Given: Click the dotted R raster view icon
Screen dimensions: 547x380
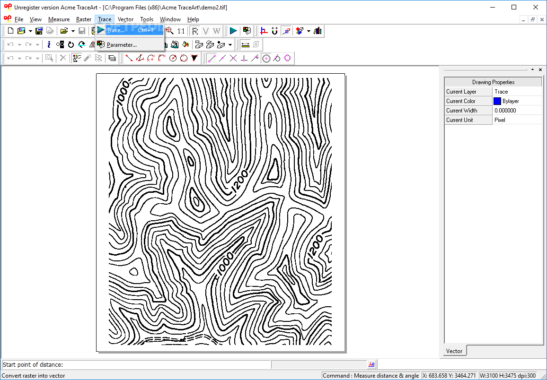Looking at the screenshot, I should [195, 31].
